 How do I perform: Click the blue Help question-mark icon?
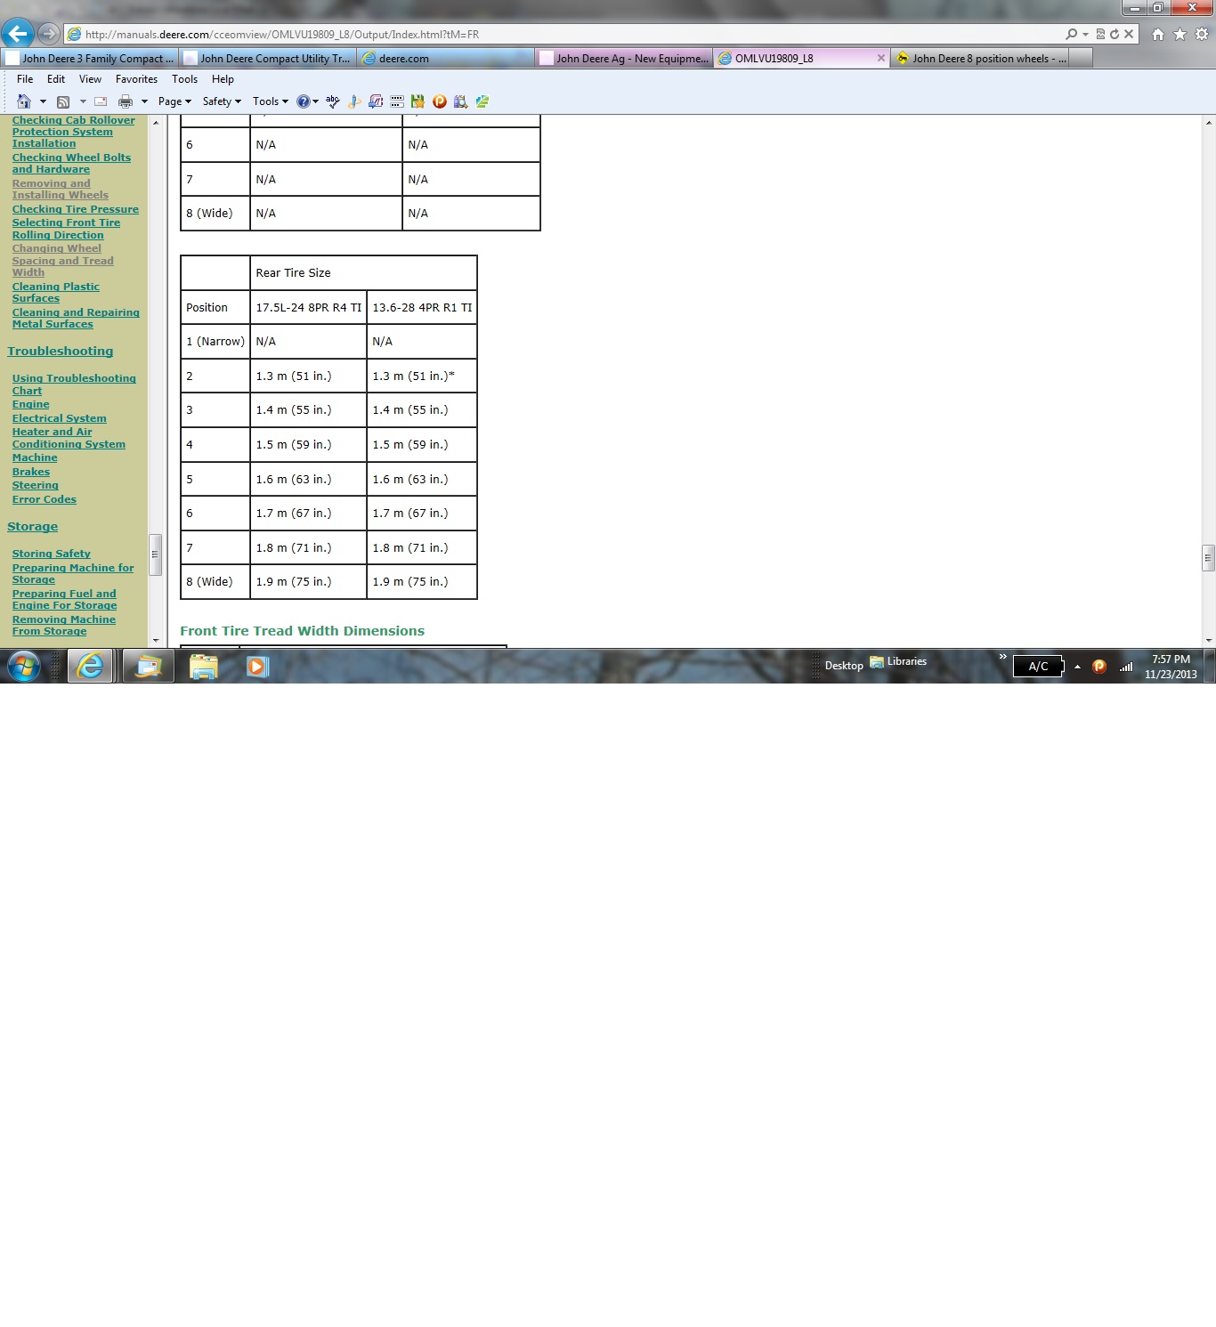click(303, 101)
